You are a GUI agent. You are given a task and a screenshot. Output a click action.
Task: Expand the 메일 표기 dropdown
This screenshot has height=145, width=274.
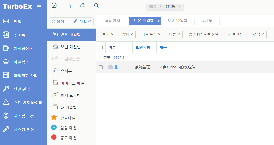(150, 34)
